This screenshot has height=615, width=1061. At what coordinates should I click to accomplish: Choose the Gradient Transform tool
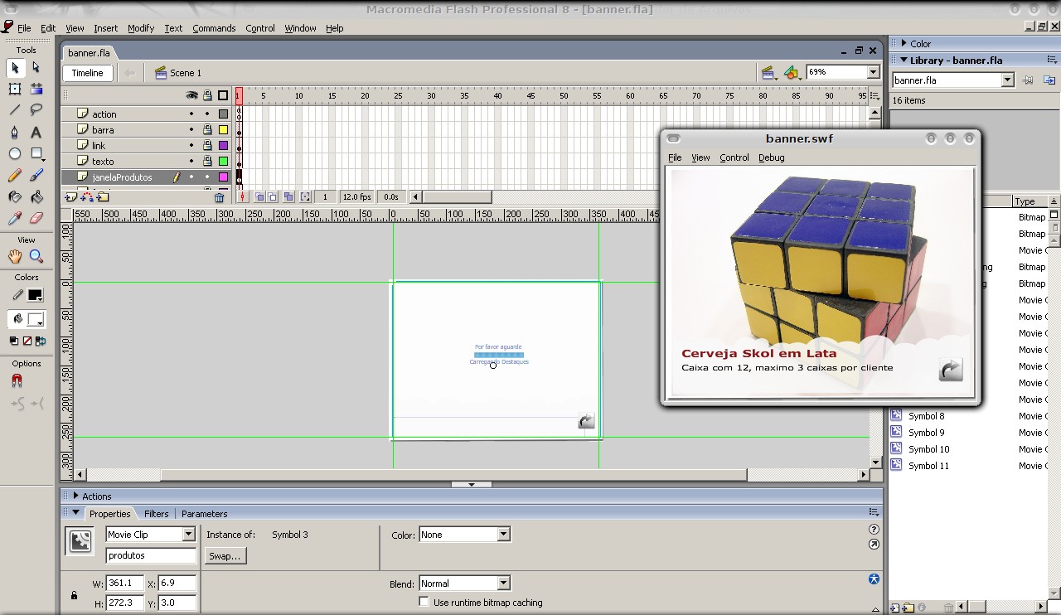pyautogui.click(x=36, y=89)
